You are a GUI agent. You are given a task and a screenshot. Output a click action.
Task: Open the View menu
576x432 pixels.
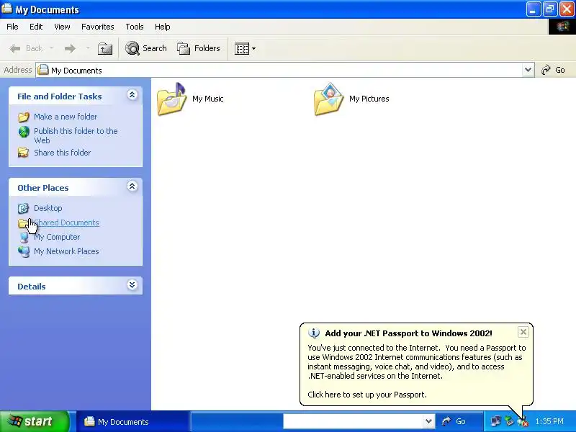[62, 27]
